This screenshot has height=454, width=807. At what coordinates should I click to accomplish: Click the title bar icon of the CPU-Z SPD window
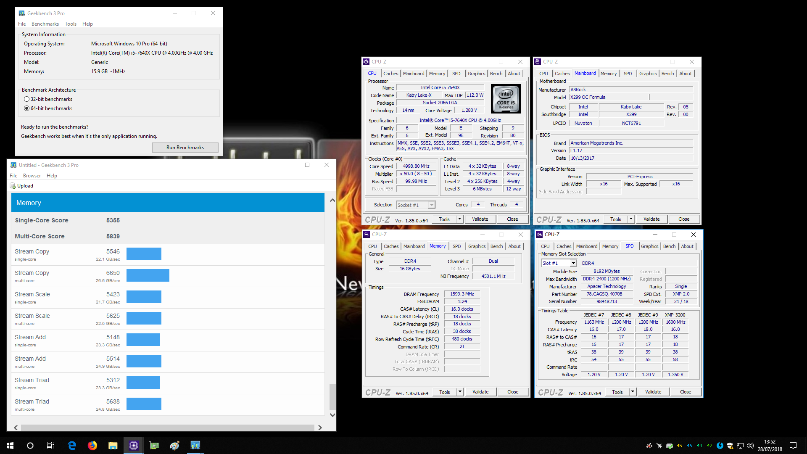pos(539,235)
